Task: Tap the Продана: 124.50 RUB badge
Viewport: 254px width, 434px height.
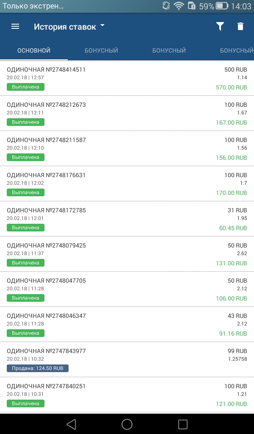Action: (38, 368)
